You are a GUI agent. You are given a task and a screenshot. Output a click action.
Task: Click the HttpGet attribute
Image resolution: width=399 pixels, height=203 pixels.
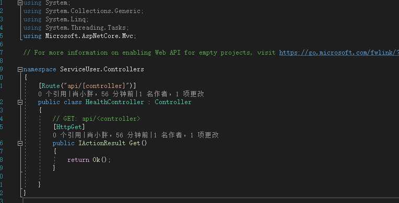[x=69, y=126]
